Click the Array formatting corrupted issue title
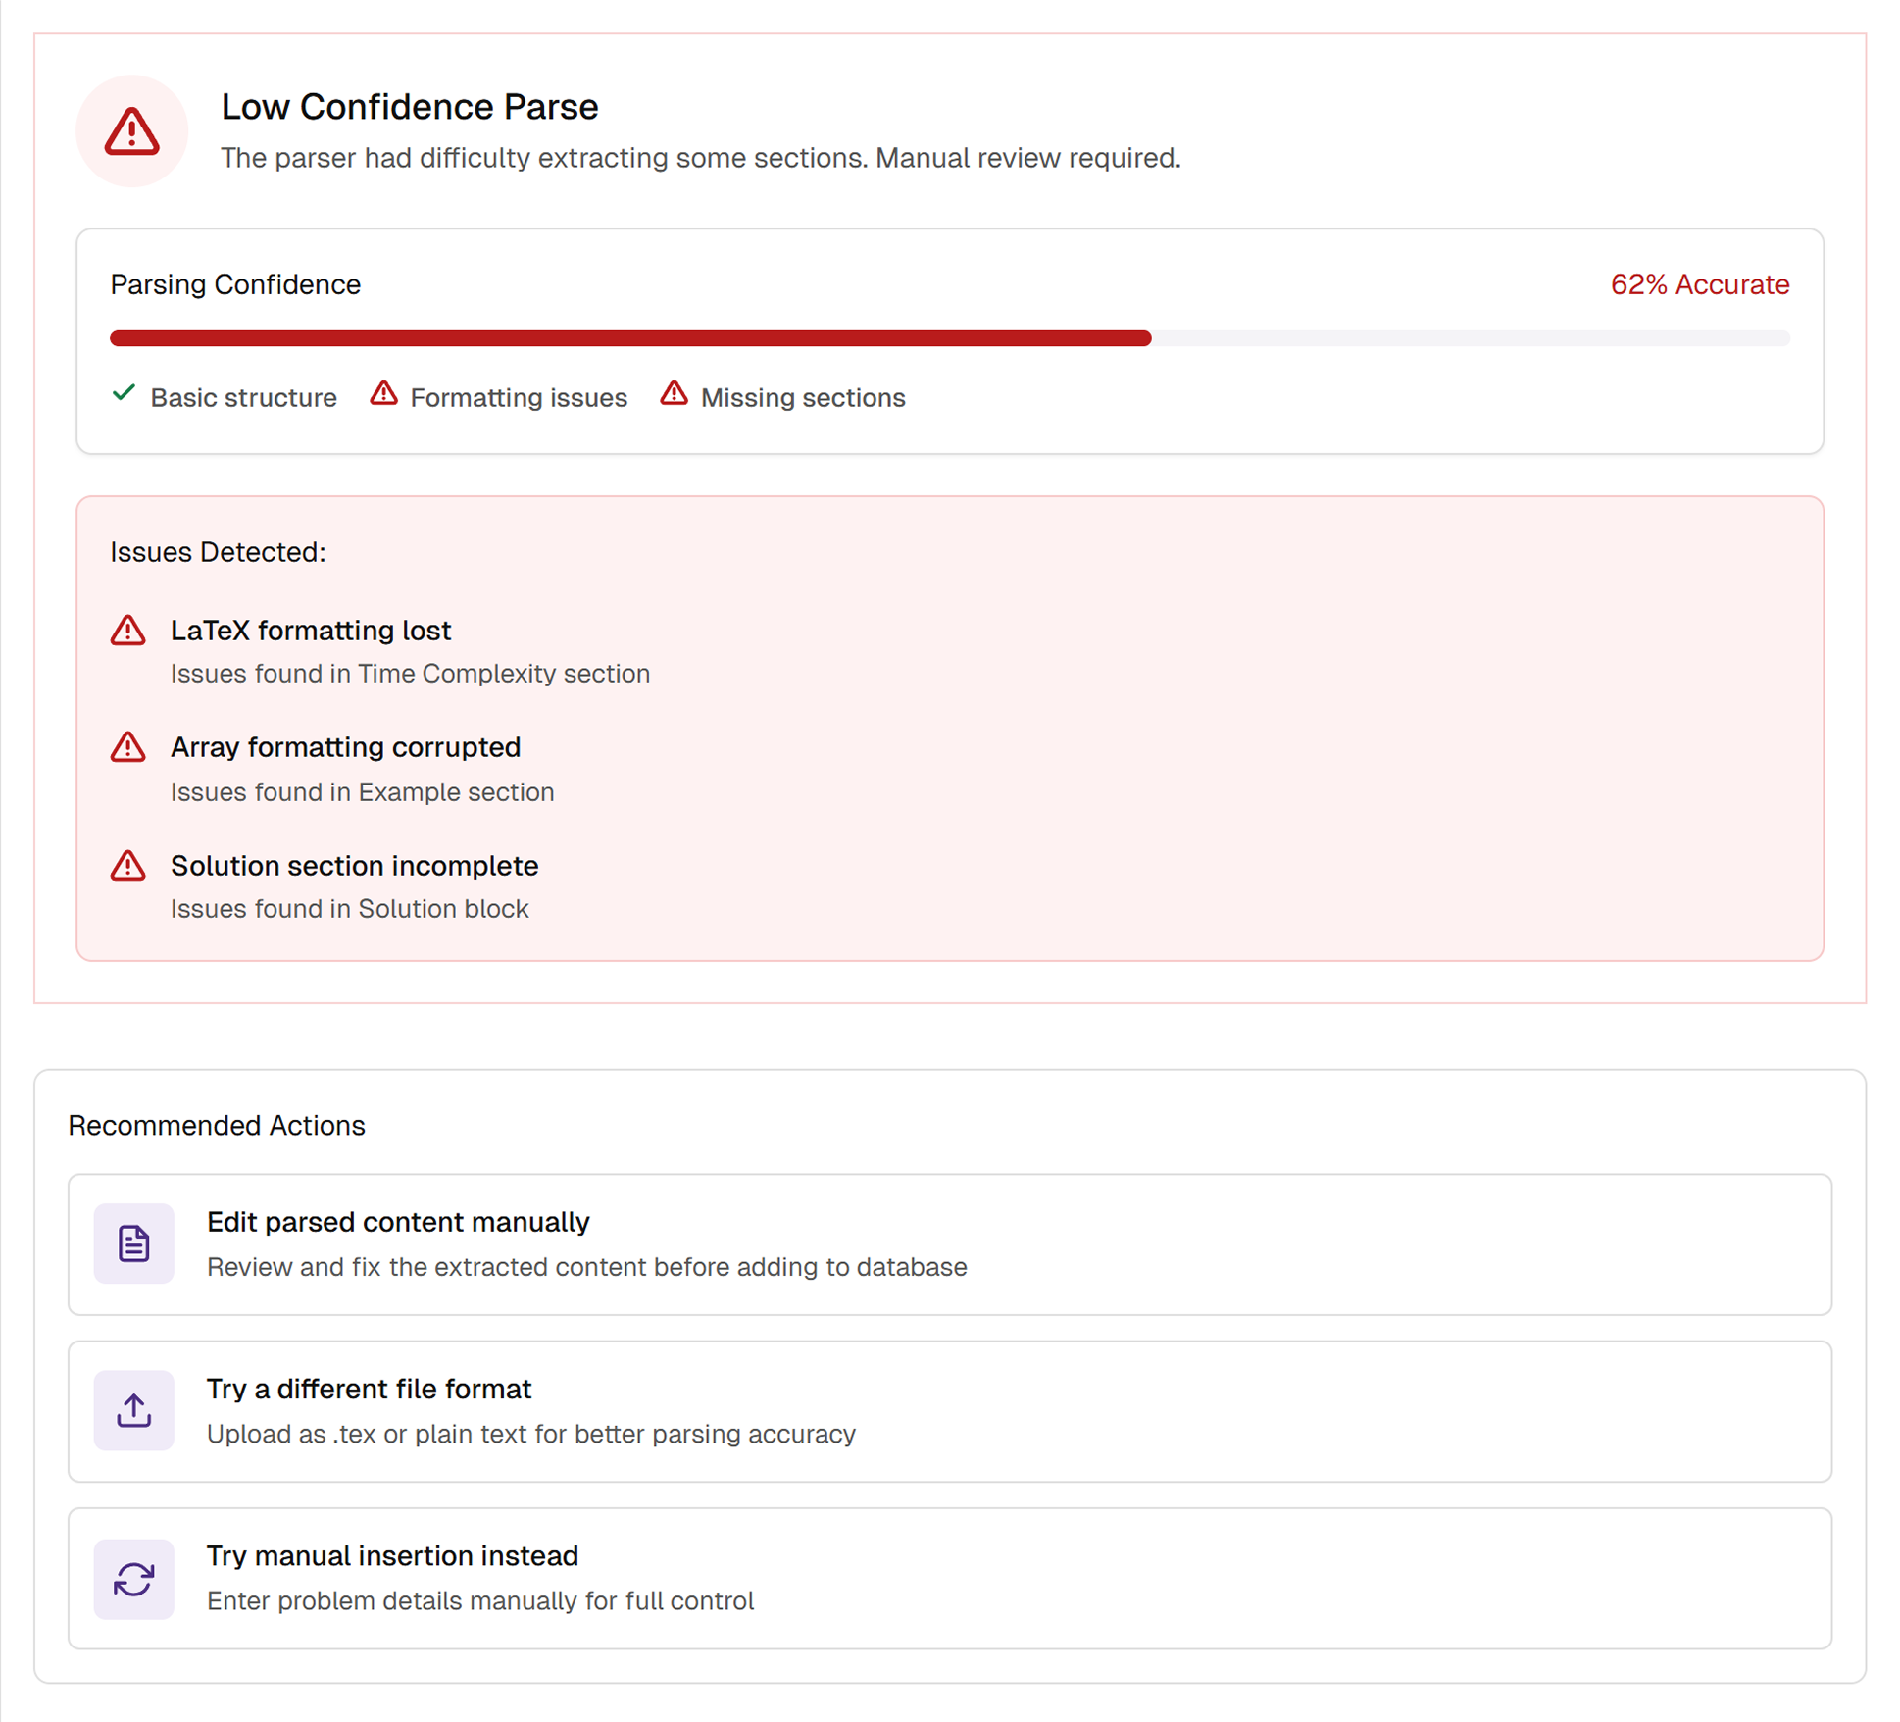This screenshot has width=1900, height=1722. point(345,747)
